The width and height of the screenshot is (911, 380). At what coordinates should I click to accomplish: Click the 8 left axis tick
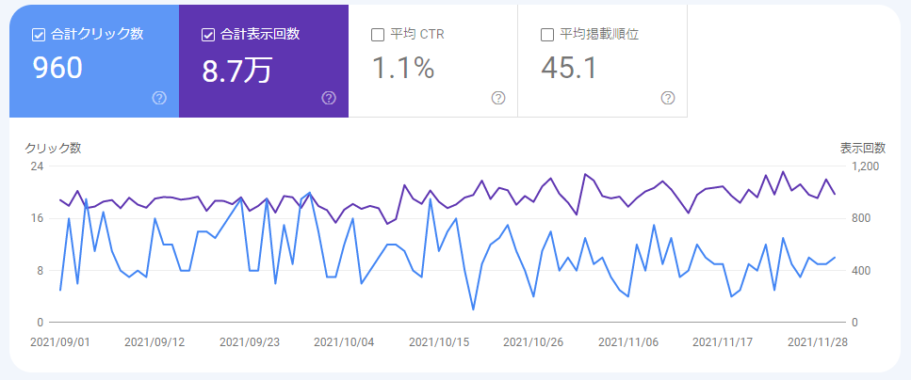coord(41,271)
